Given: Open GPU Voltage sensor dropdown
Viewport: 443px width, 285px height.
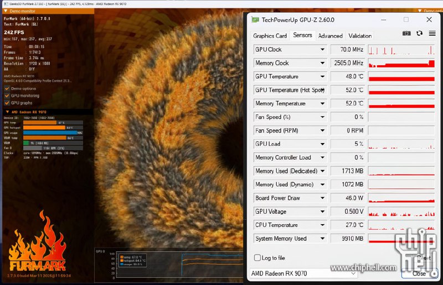Looking at the screenshot, I should pyautogui.click(x=322, y=212).
